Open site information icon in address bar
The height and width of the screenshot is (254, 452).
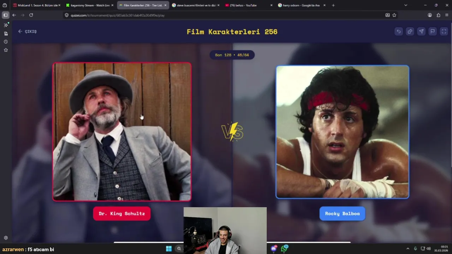(x=67, y=15)
